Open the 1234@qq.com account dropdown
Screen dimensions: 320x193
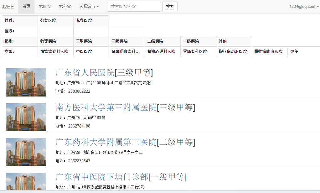pos(304,7)
